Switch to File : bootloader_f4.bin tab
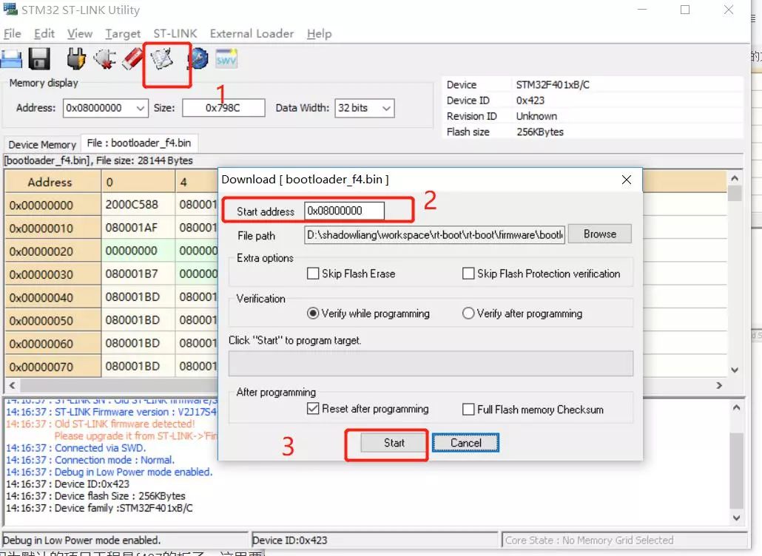The height and width of the screenshot is (556, 762). point(139,143)
